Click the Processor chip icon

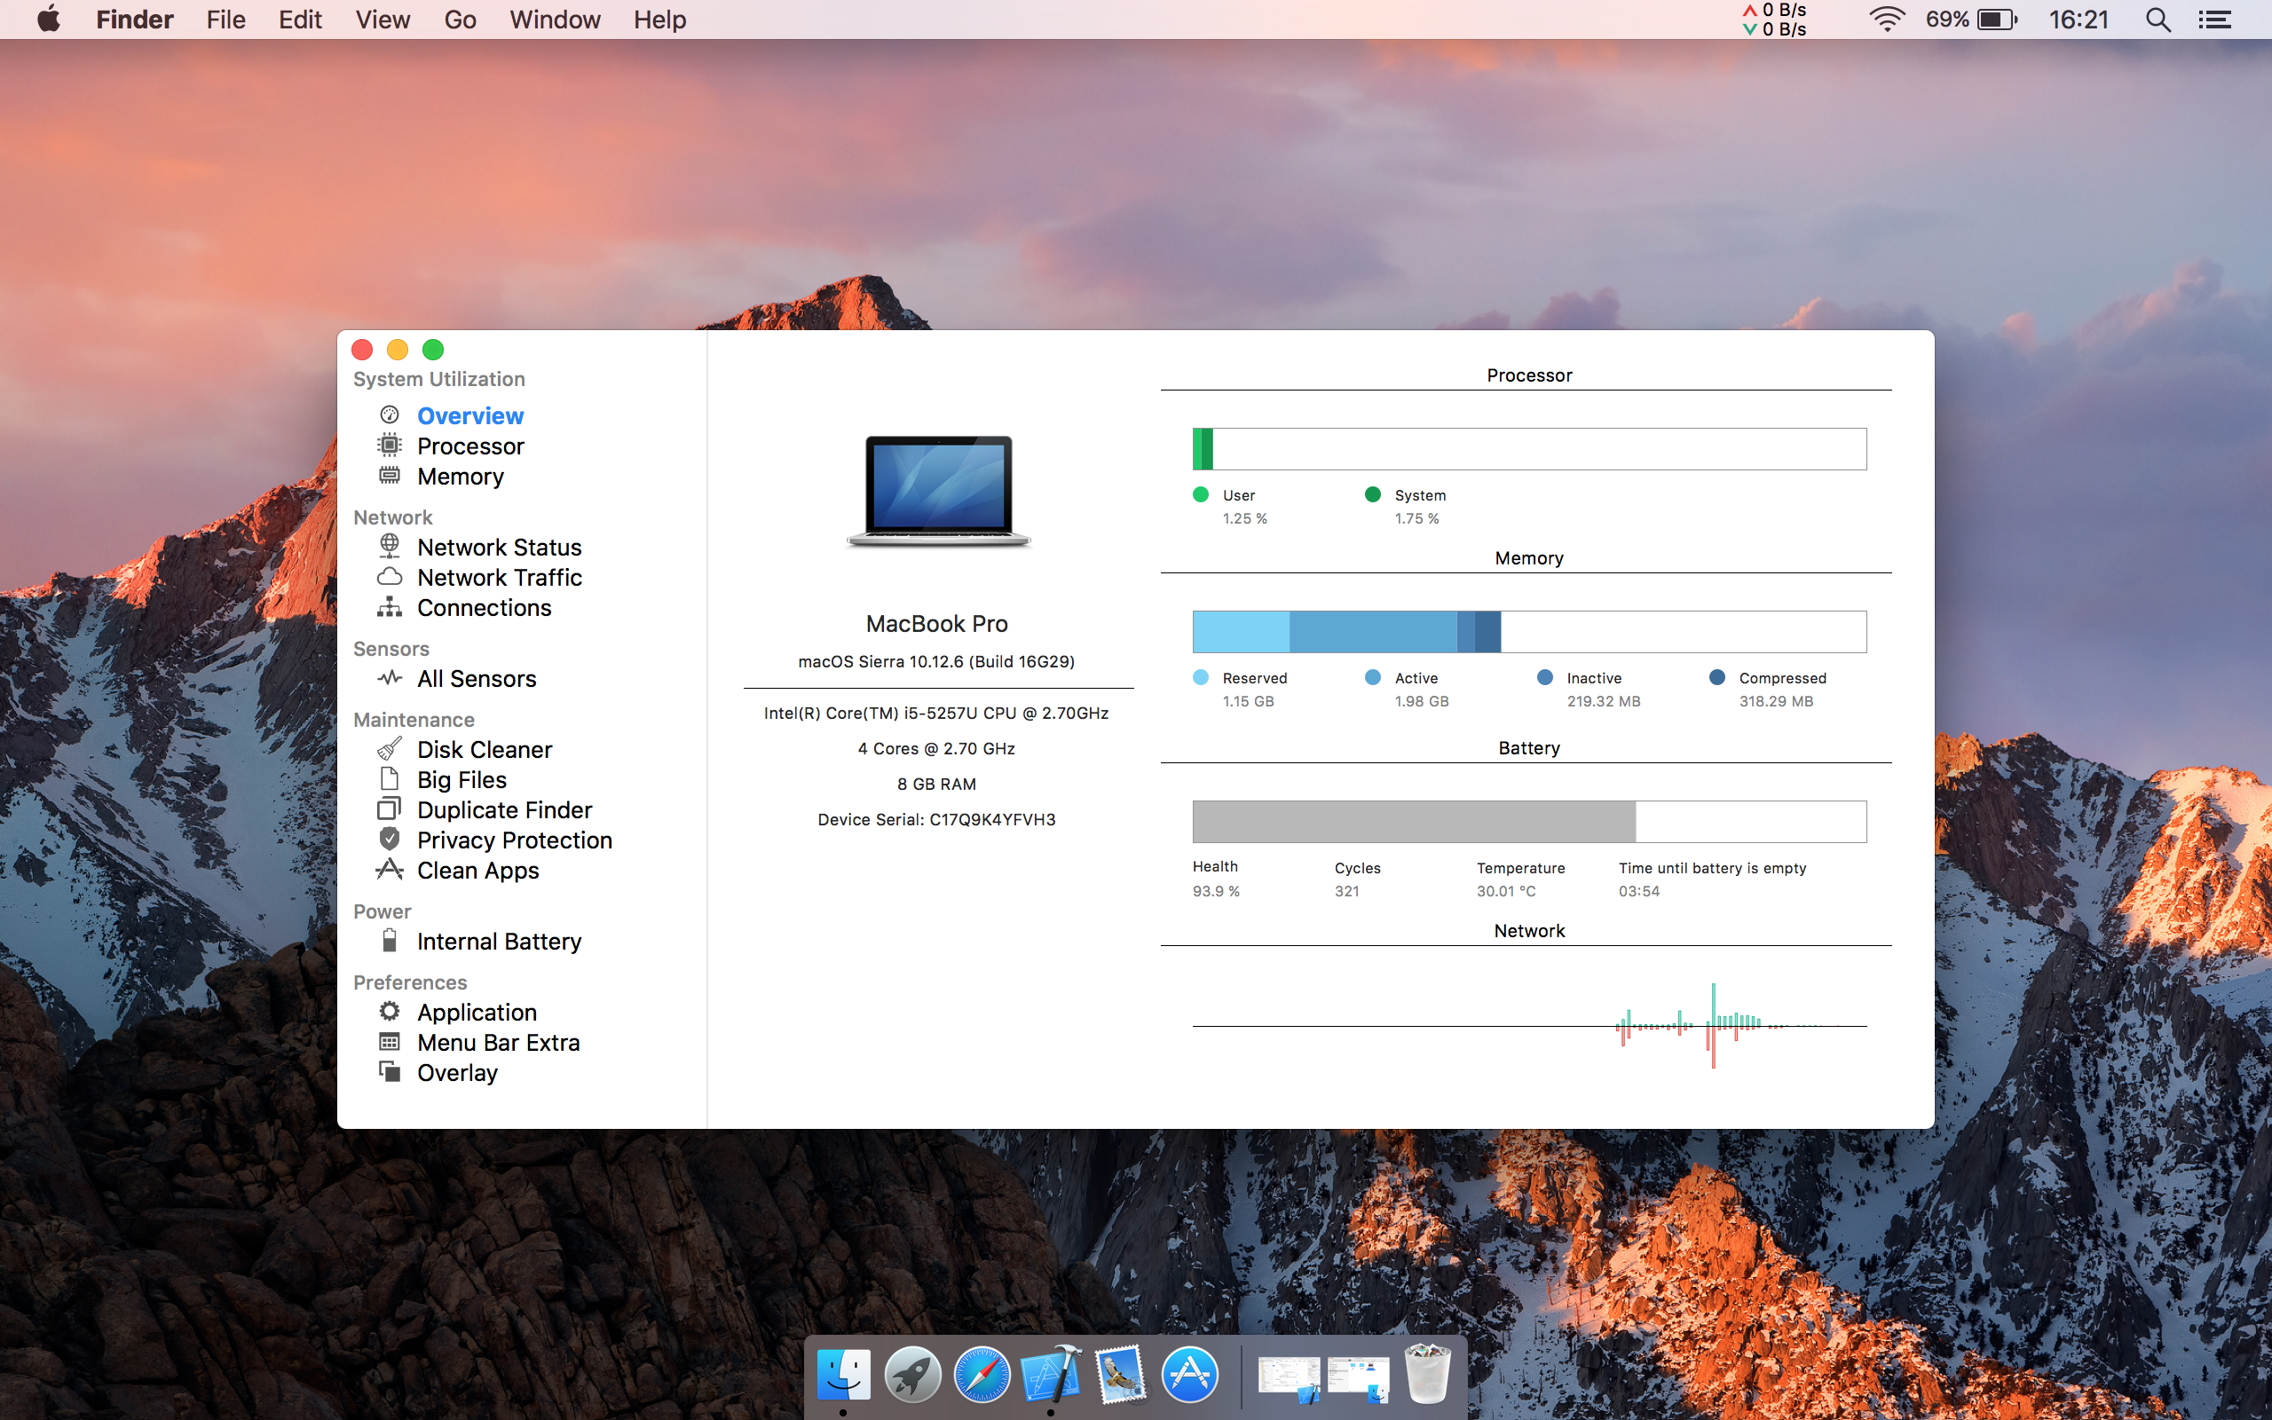[390, 446]
